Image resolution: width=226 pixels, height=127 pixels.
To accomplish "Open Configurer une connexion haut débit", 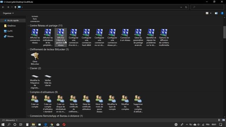I will [x=87, y=37].
